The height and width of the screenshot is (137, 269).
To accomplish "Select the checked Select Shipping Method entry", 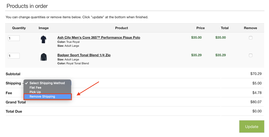I will pos(48,83).
